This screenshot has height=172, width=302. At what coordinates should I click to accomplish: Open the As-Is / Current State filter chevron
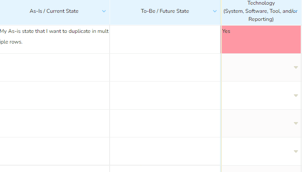click(x=104, y=11)
